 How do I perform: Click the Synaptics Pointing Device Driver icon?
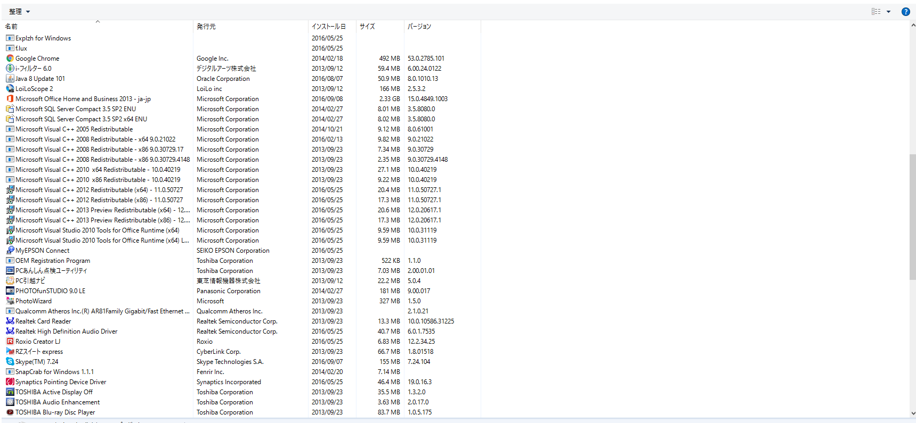point(10,382)
